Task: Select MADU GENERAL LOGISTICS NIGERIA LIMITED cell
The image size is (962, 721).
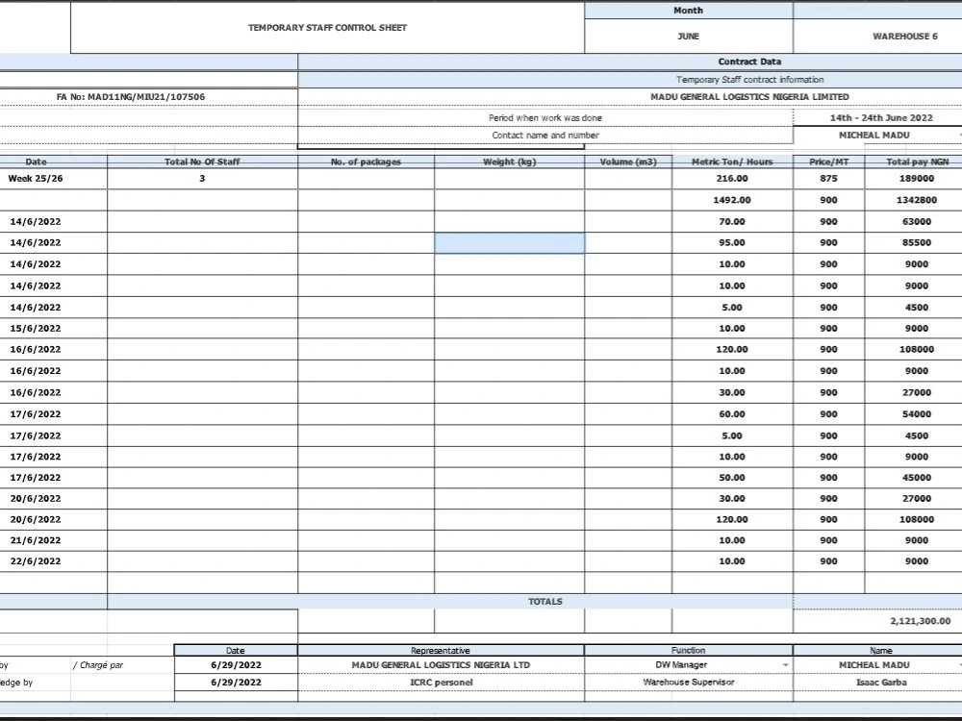Action: (x=630, y=97)
